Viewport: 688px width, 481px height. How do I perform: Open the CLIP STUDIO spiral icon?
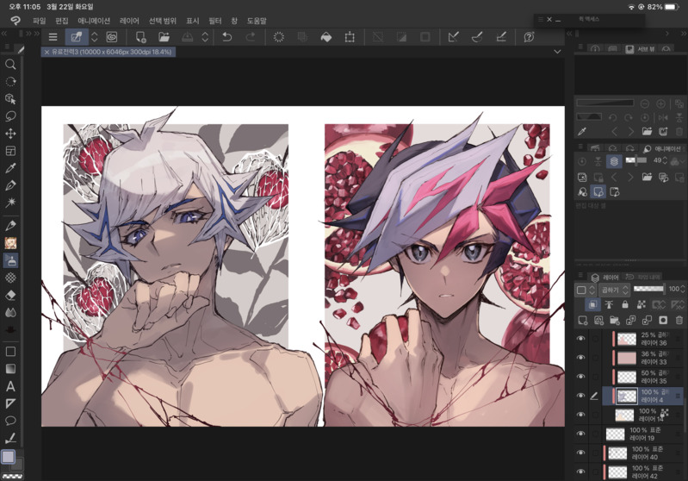[x=112, y=37]
